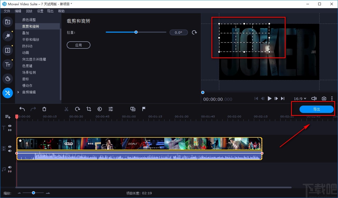Click the music note audio track icon
This screenshot has width=338, height=198.
(4, 169)
